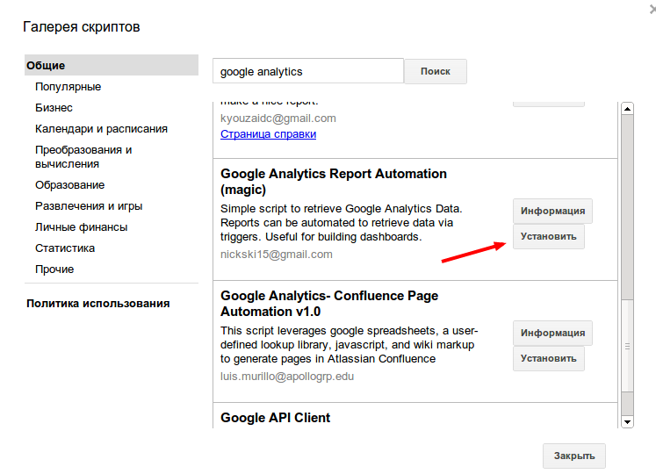Open the Статистика category
This screenshot has height=474, width=656.
[x=65, y=248]
